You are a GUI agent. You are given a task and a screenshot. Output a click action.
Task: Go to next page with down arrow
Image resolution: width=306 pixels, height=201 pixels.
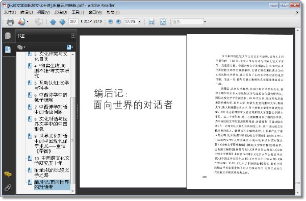click(x=62, y=22)
